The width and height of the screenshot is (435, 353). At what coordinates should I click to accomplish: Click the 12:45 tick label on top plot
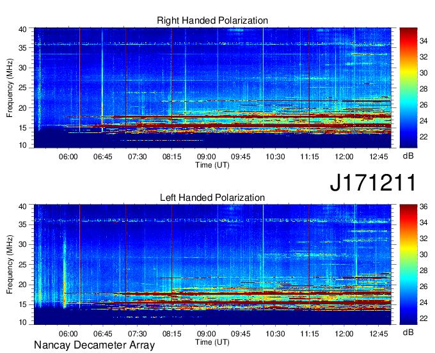click(379, 157)
